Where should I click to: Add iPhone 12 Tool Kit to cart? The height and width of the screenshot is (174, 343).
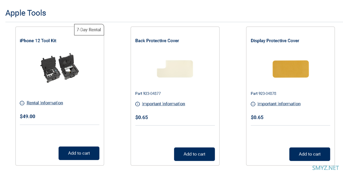[79, 153]
